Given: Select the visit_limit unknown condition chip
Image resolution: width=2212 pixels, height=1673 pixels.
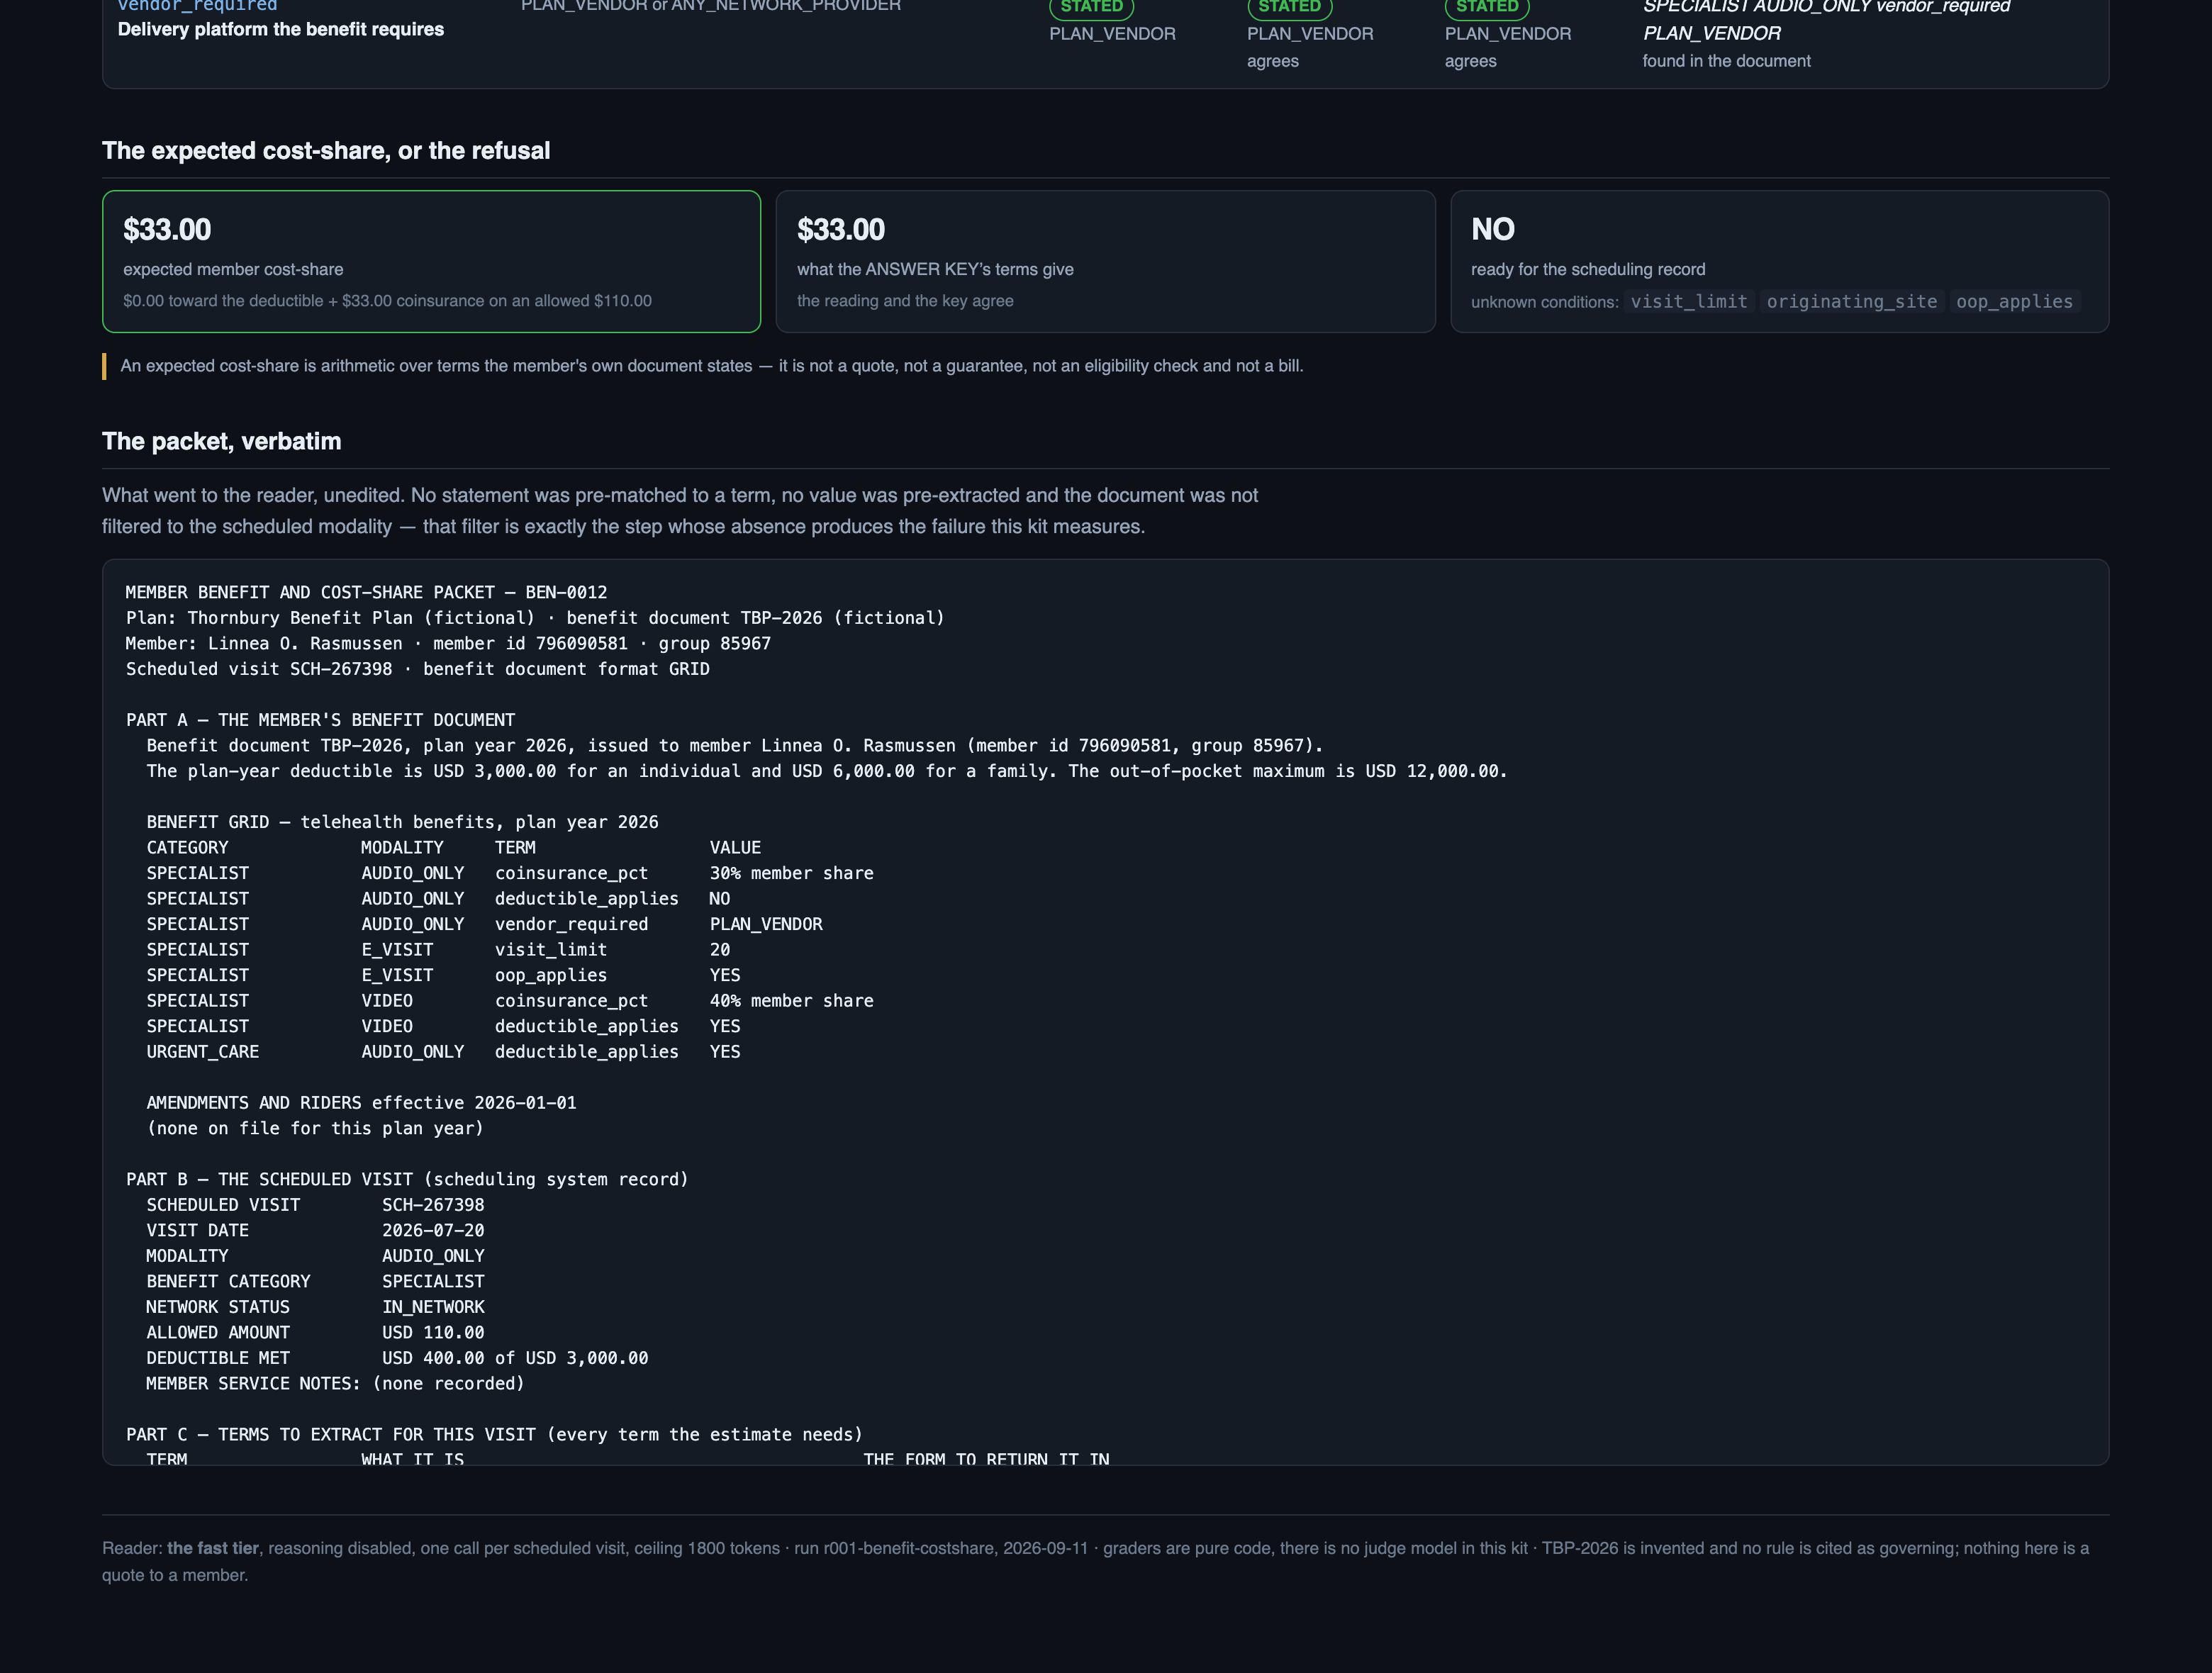Looking at the screenshot, I should [x=1688, y=302].
